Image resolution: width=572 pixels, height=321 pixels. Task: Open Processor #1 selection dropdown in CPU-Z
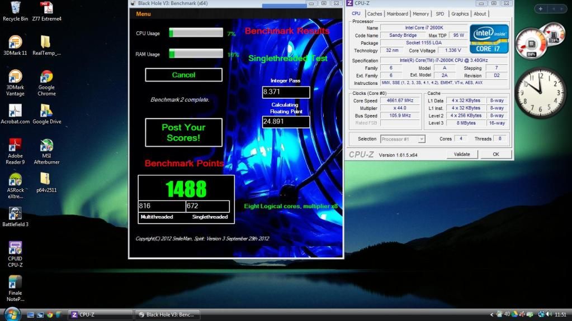(x=403, y=139)
